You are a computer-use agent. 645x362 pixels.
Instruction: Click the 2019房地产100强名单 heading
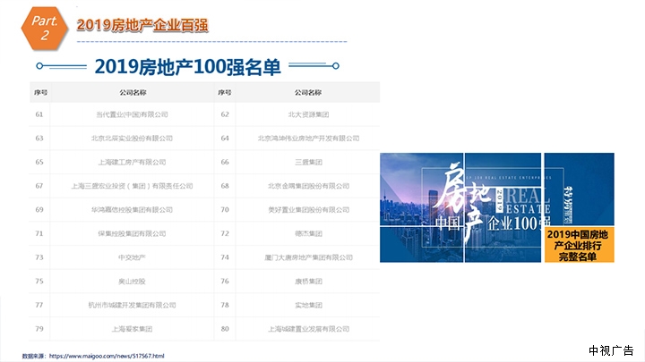tap(187, 67)
